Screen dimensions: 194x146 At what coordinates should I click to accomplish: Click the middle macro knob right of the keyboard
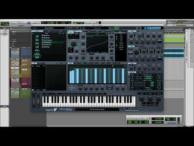click(150, 99)
